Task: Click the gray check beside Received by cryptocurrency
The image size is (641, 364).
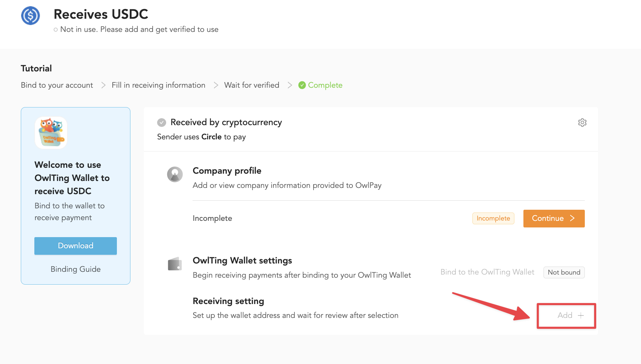Action: [x=162, y=122]
